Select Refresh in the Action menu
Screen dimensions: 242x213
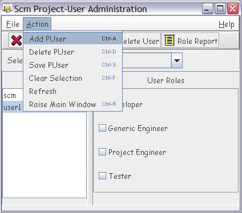click(73, 91)
